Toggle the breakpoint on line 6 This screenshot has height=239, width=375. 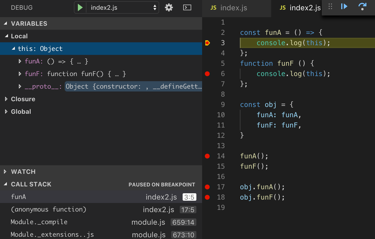208,74
